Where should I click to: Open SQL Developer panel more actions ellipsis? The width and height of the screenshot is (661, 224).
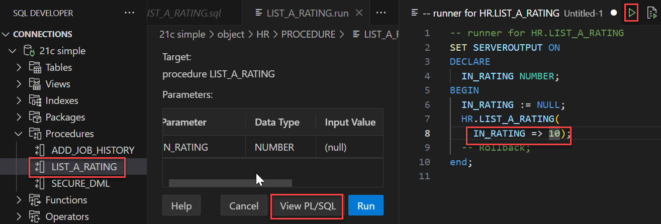(x=129, y=13)
